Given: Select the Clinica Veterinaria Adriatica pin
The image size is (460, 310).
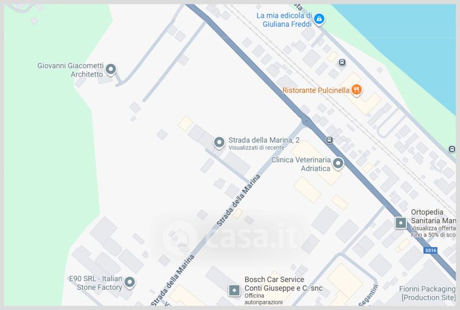Looking at the screenshot, I should (x=338, y=163).
